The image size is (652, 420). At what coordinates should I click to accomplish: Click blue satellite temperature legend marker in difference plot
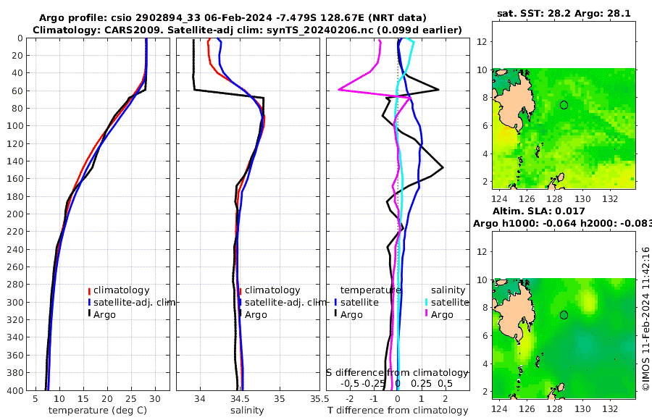(x=335, y=302)
